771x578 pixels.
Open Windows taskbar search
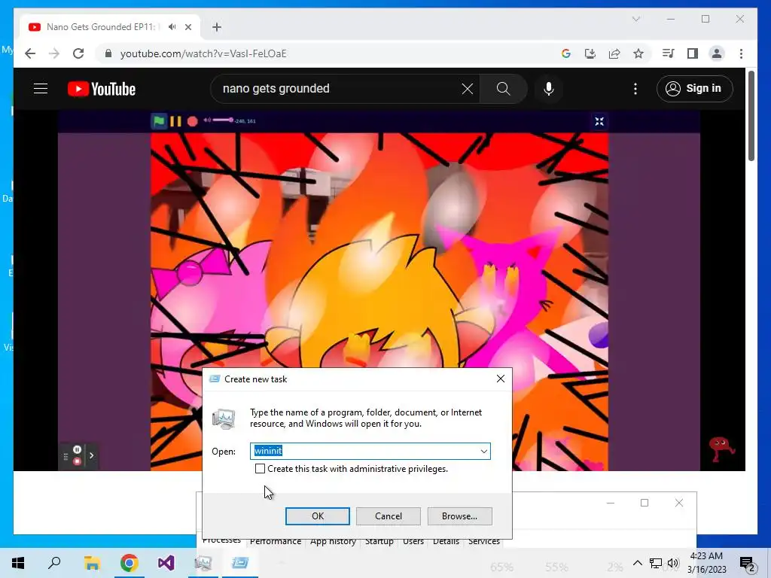tap(54, 563)
